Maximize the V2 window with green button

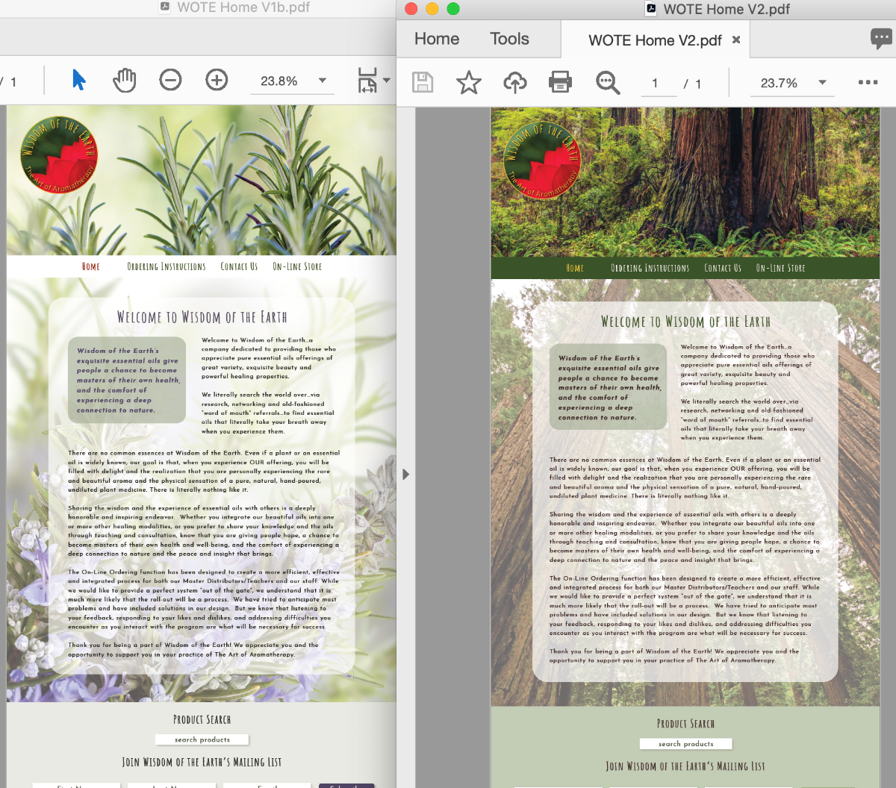coord(452,9)
